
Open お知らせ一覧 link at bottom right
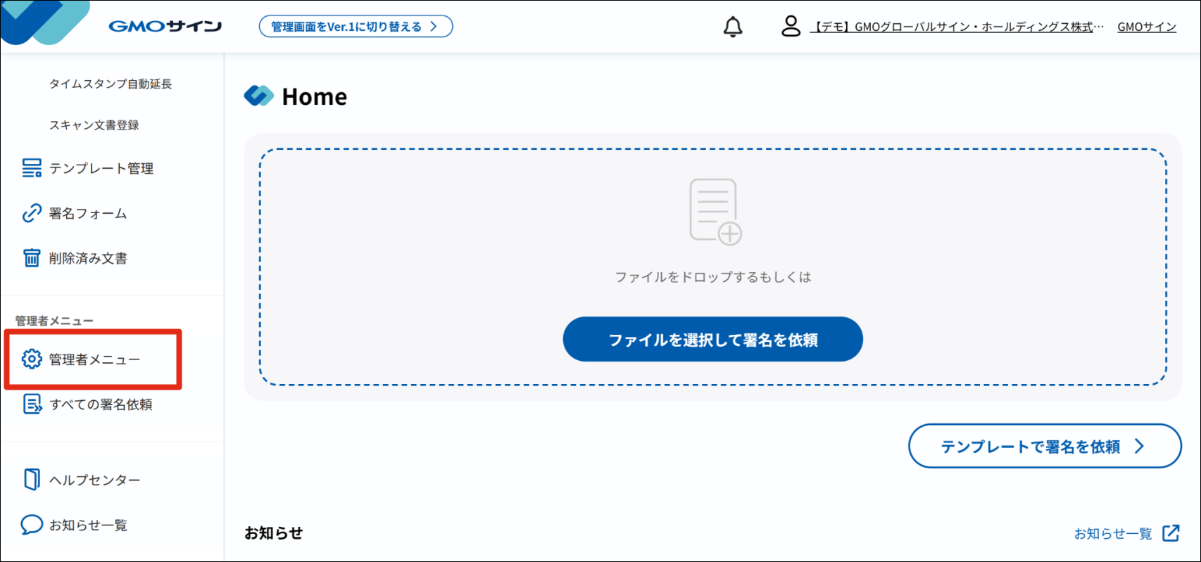pyautogui.click(x=1113, y=534)
